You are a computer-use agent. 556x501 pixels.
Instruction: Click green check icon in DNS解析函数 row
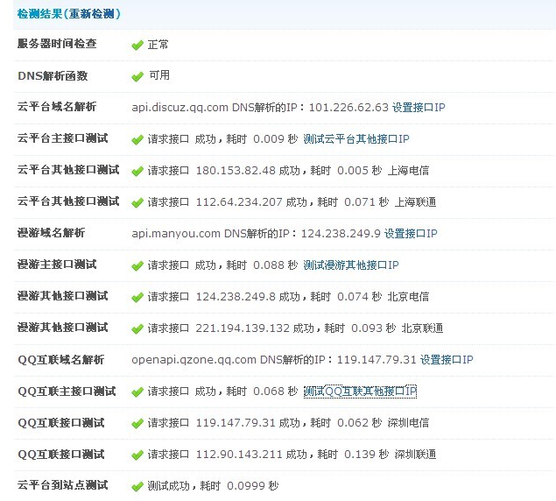137,76
